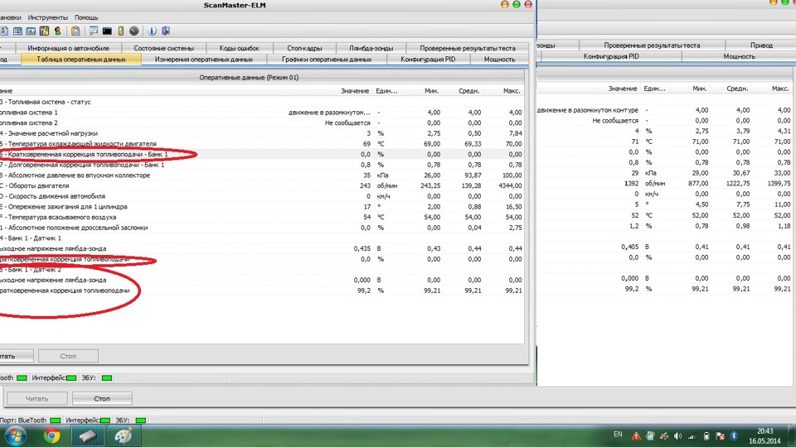
Task: Select Абсолютное положение дроссельной заслонки row
Action: pos(262,228)
